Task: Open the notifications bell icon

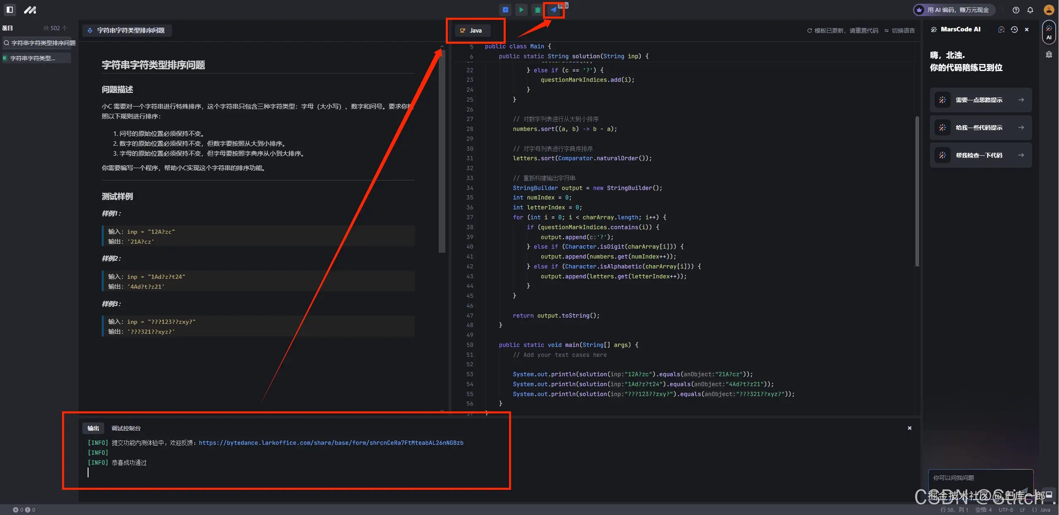Action: tap(1030, 10)
